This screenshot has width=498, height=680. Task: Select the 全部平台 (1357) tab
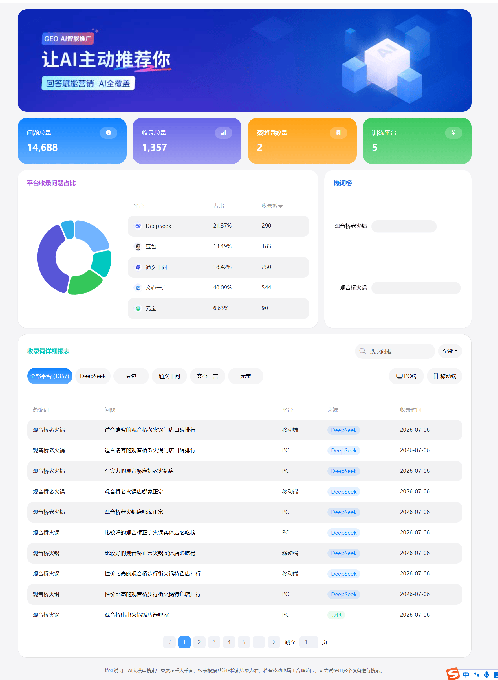pyautogui.click(x=50, y=376)
